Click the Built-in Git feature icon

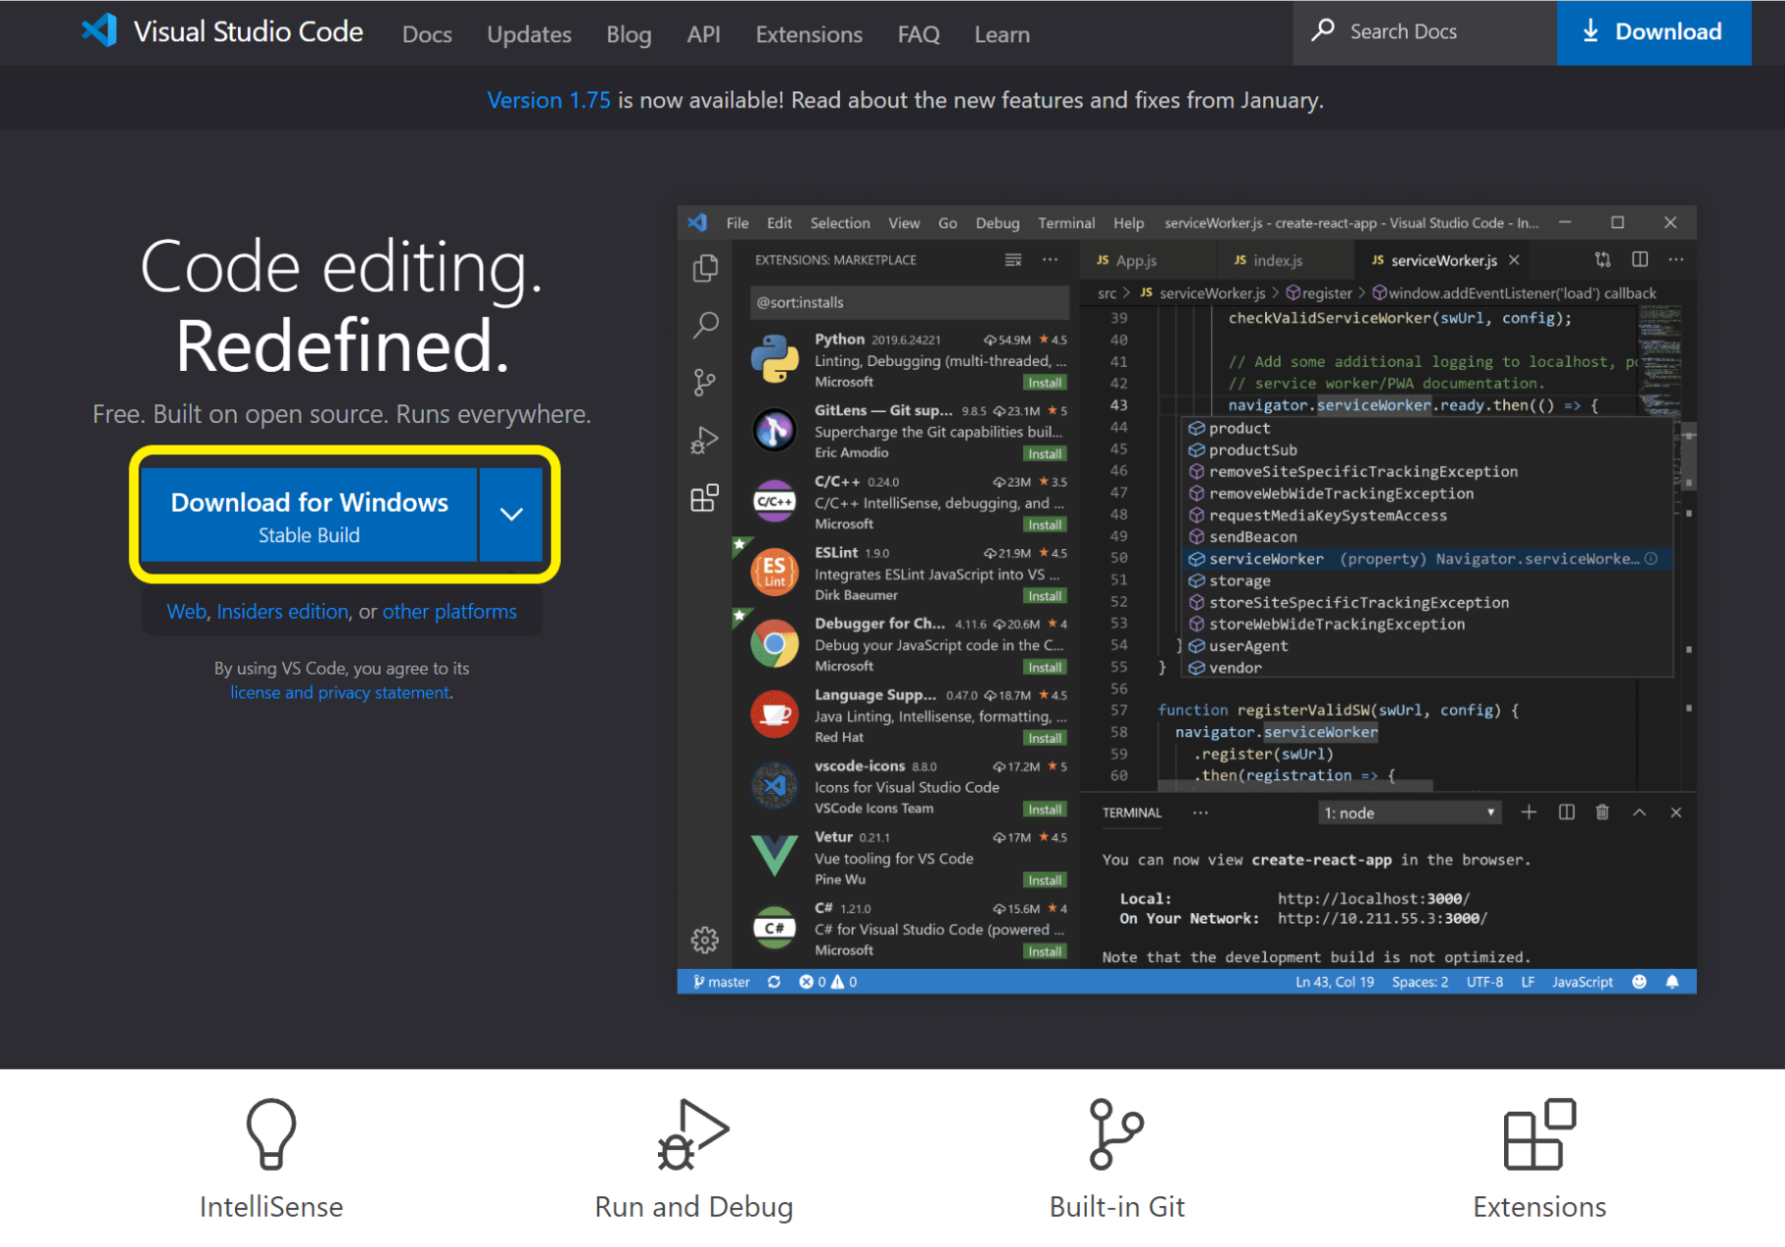[1116, 1133]
